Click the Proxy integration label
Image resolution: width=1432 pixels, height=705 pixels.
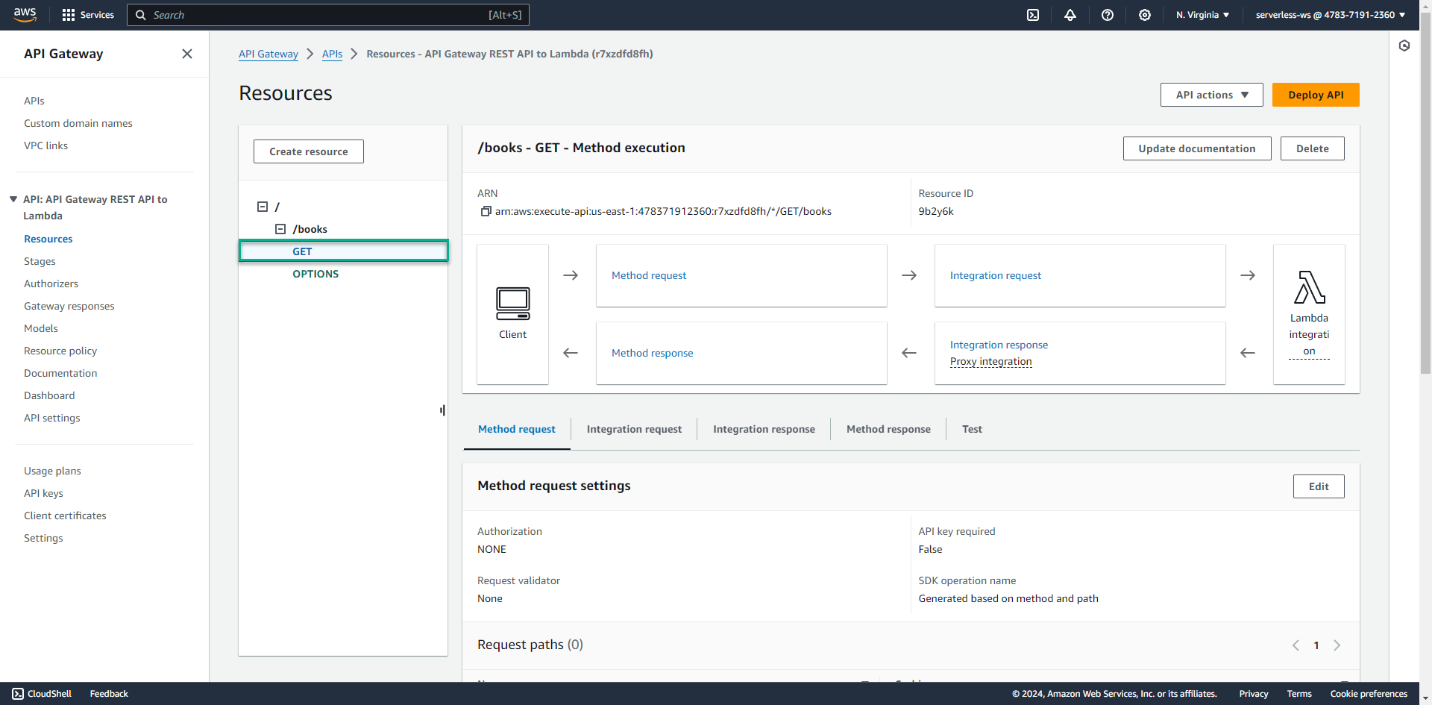click(991, 362)
